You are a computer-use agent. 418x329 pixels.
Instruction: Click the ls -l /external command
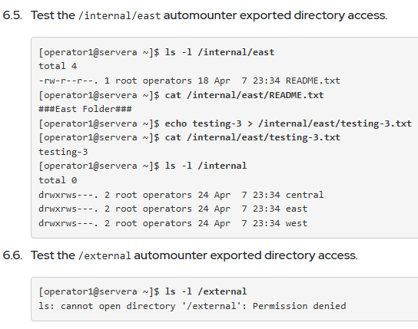[x=206, y=291]
